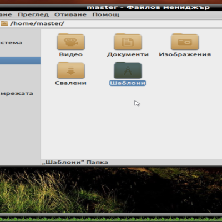
Task: Click the Изображения folder label
Action: tap(185, 54)
